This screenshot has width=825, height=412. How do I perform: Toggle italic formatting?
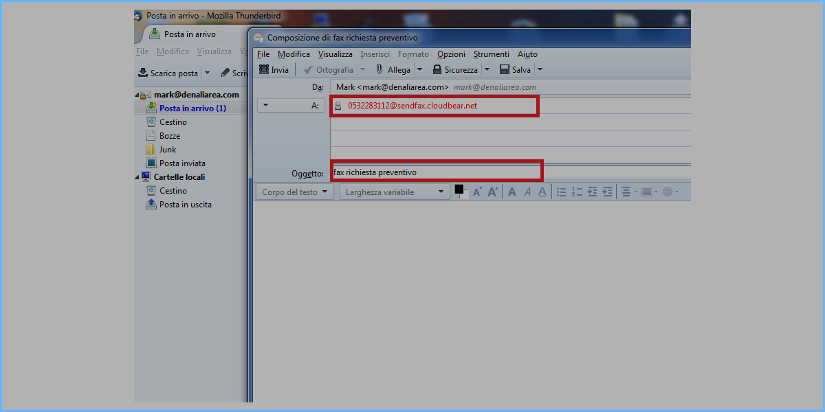tap(527, 192)
